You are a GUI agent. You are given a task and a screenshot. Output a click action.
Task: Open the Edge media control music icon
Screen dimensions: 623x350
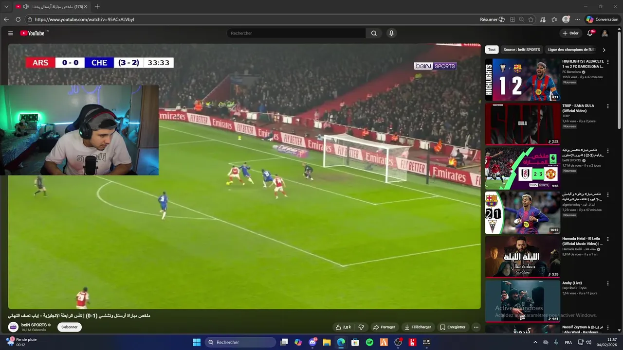tap(543, 19)
